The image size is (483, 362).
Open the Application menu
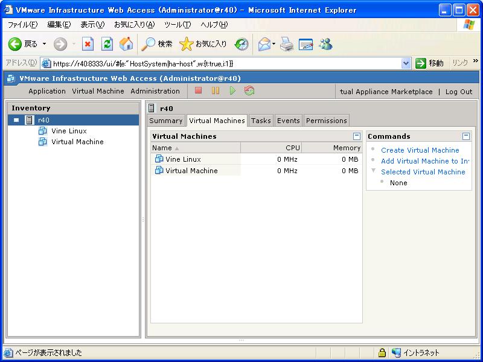[47, 91]
